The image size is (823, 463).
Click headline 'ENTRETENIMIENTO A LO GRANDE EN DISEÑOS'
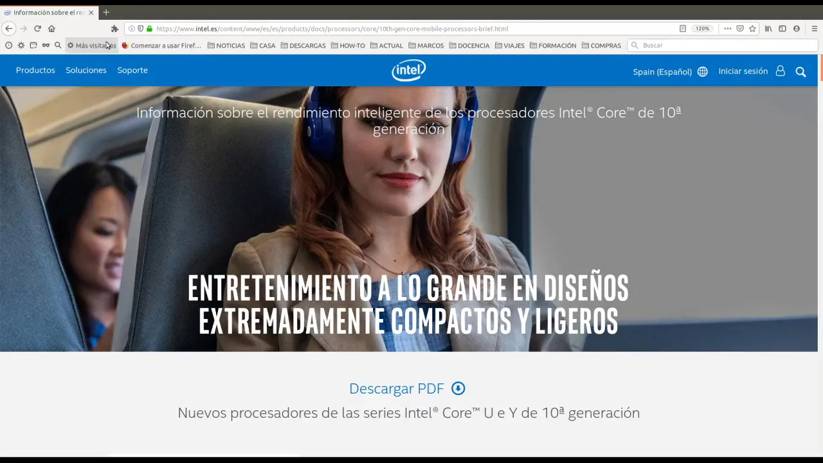(x=408, y=288)
